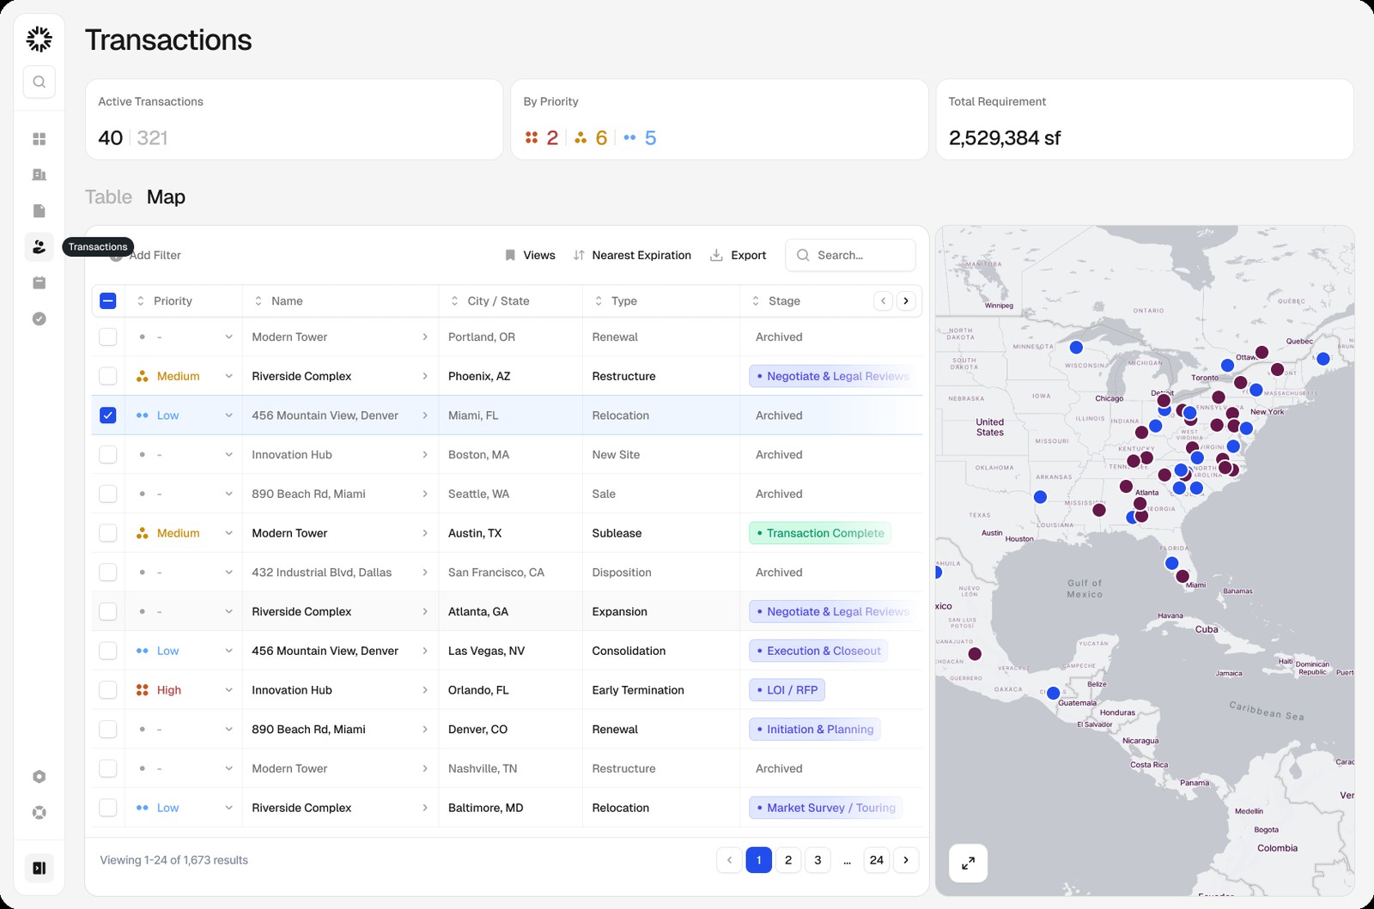
Task: Click the Negotiate & Legal Reviews stage for Phoenix
Action: click(830, 376)
